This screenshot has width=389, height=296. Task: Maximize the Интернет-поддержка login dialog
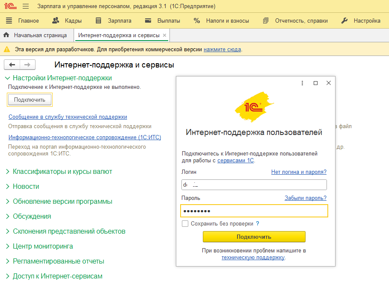click(x=315, y=83)
